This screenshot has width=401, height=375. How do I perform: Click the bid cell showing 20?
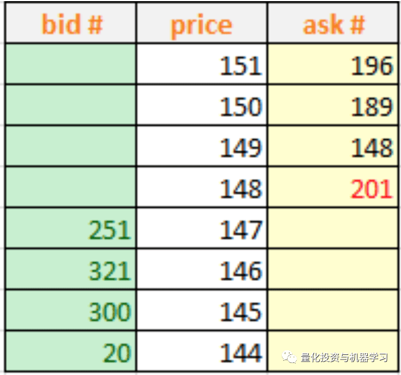point(71,351)
